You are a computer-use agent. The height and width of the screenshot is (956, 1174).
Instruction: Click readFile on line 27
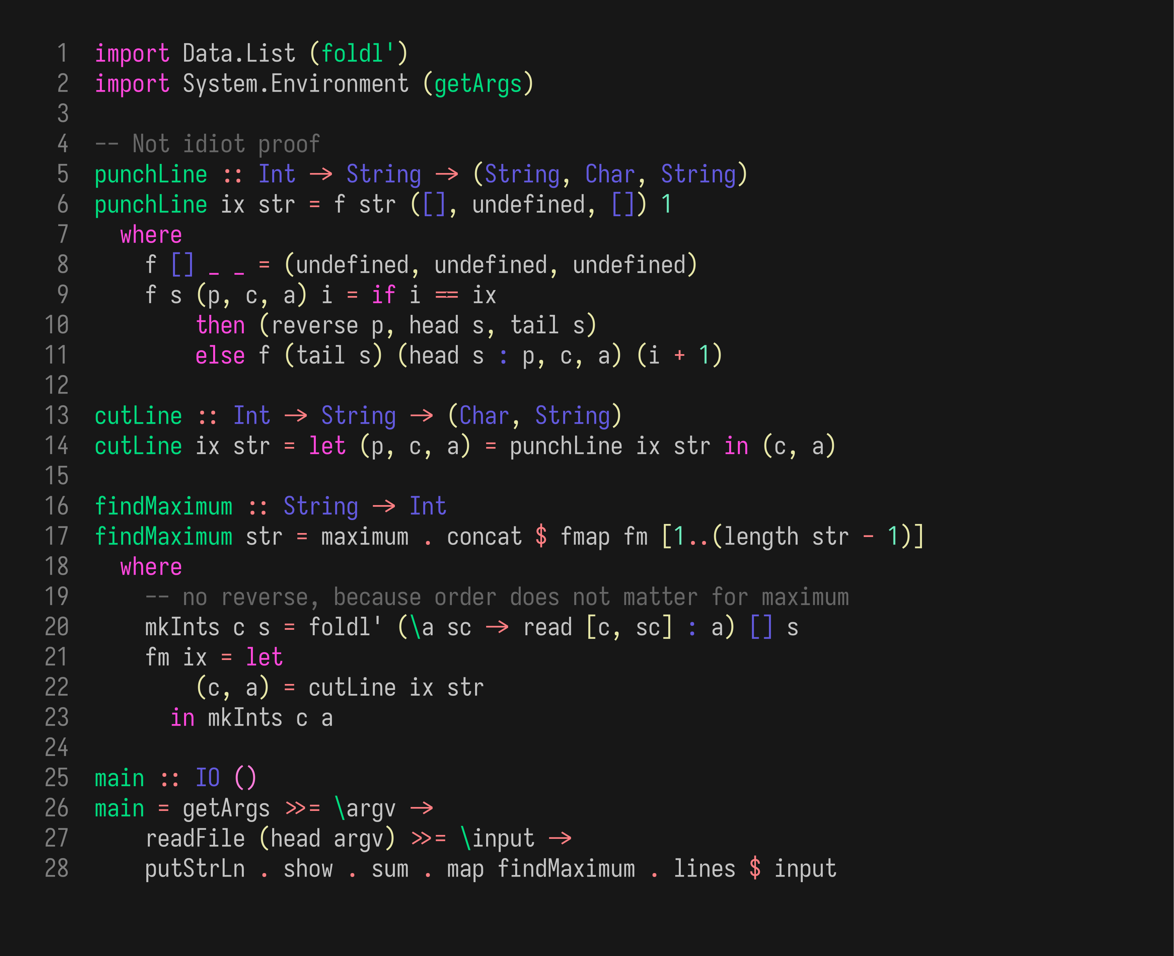tap(195, 839)
